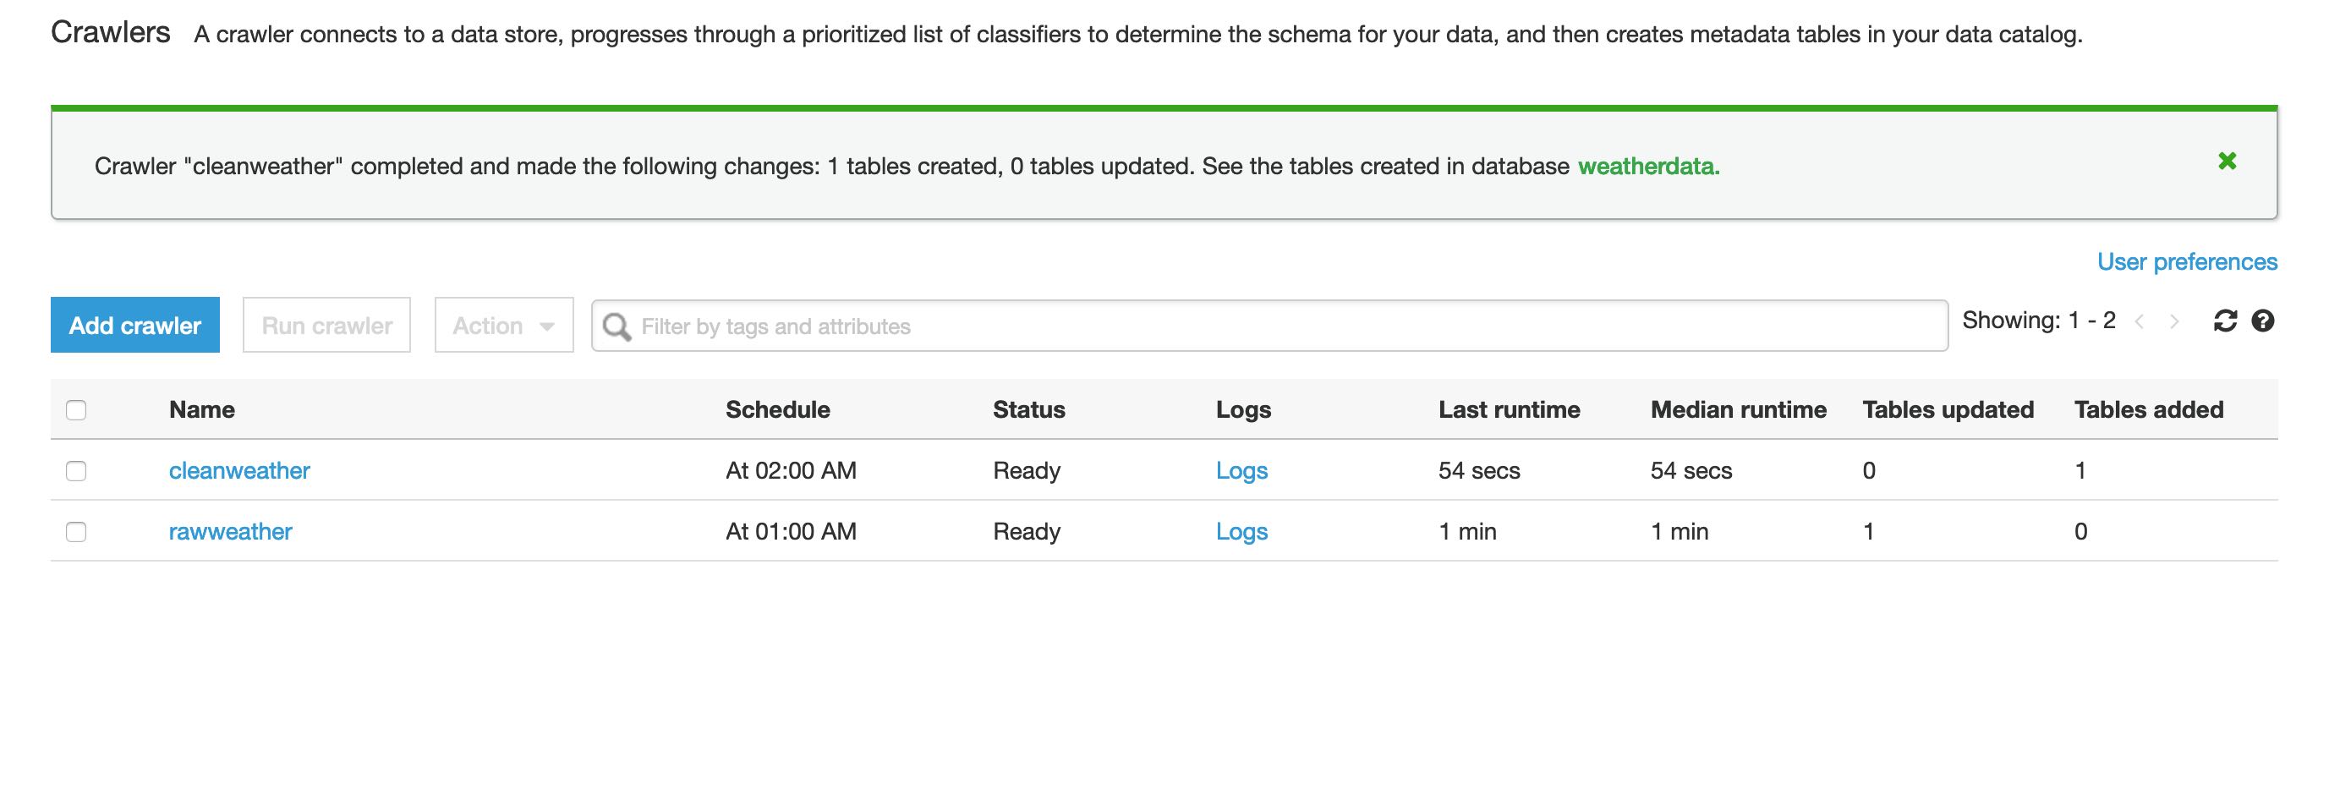Open User preferences
This screenshot has width=2329, height=795.
[2186, 262]
